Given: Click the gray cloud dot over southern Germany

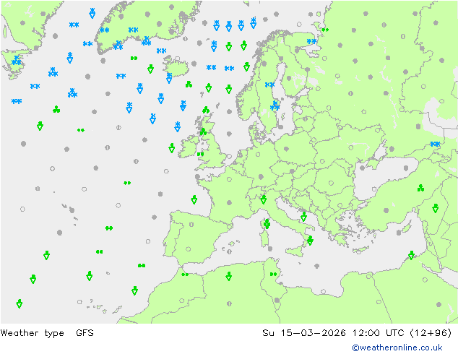Looking at the screenshot, I should click(261, 176).
